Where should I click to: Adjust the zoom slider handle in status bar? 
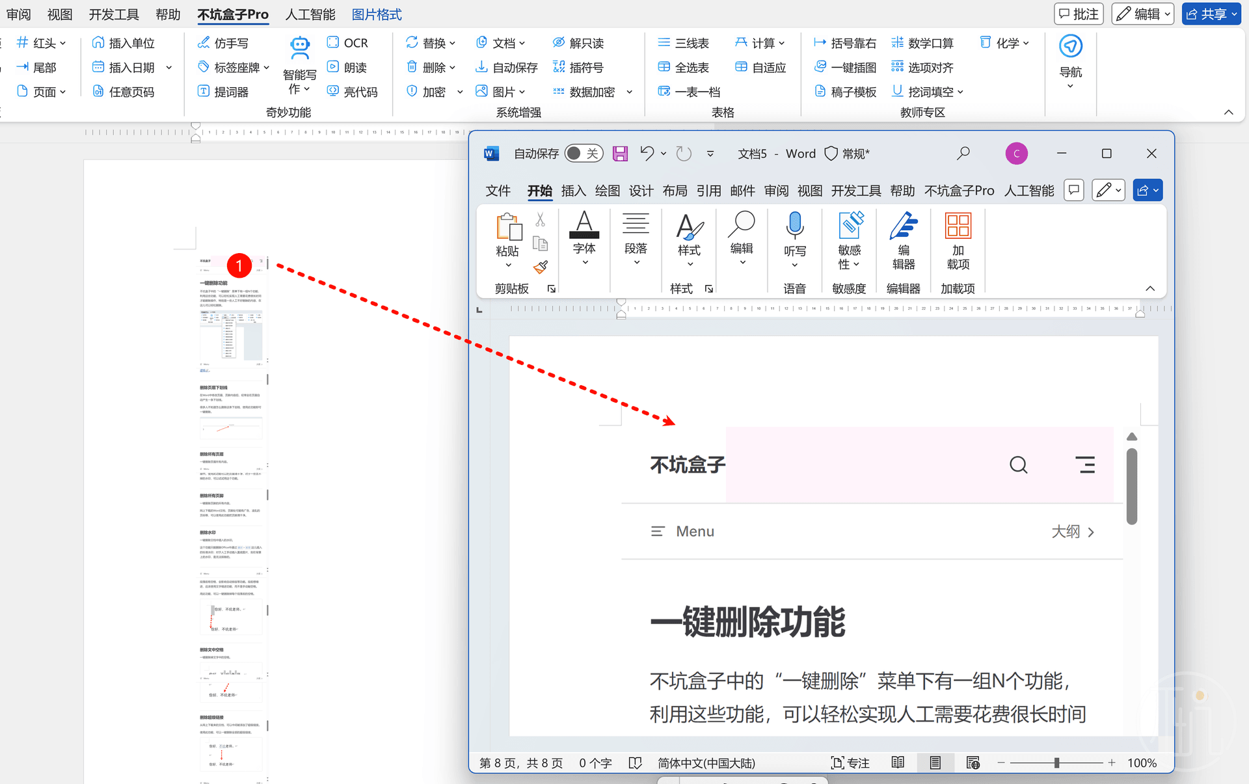[x=1056, y=763]
